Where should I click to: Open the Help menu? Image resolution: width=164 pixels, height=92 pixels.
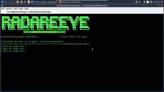click(x=27, y=8)
